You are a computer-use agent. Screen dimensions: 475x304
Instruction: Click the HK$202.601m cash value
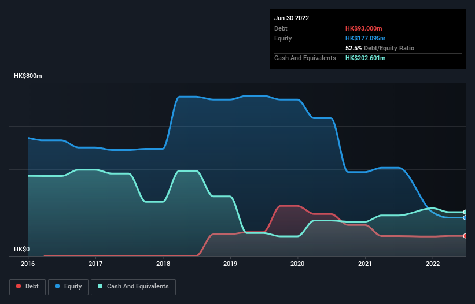click(365, 58)
